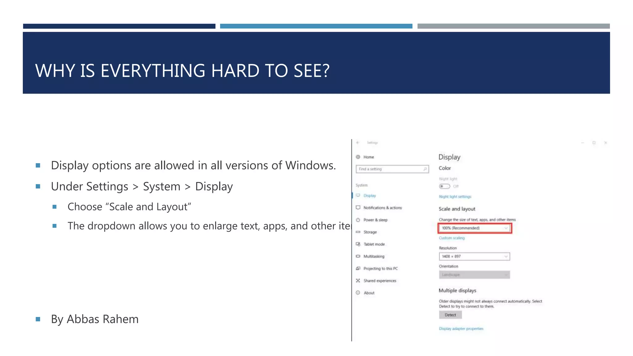Open the Night light settings link
This screenshot has height=356, width=633.
click(455, 197)
